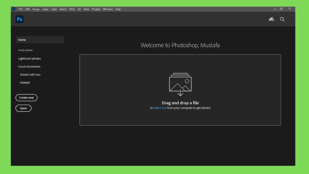Open the 3D menu
This screenshot has width=309, height=174.
[x=79, y=9]
